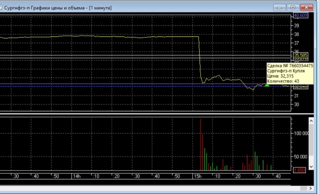The width and height of the screenshot is (319, 194).
Task: Click the 100 000 volume axis label
Action: (x=301, y=133)
